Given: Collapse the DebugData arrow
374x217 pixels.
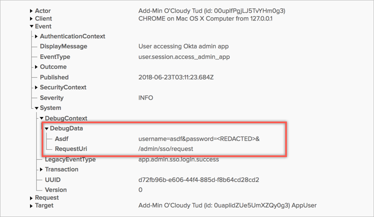Looking at the screenshot, I should (47, 129).
